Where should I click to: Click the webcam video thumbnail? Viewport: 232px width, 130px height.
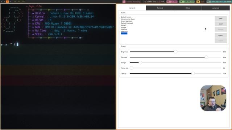tap(213, 98)
